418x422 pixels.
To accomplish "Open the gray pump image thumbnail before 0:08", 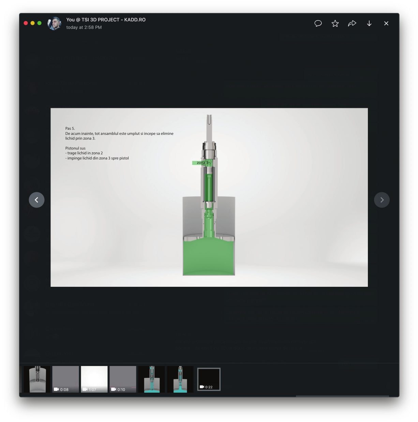I will (37, 379).
